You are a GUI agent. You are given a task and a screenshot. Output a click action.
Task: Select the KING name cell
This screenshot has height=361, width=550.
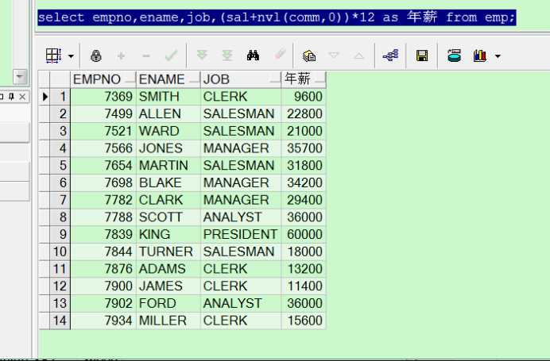point(168,234)
